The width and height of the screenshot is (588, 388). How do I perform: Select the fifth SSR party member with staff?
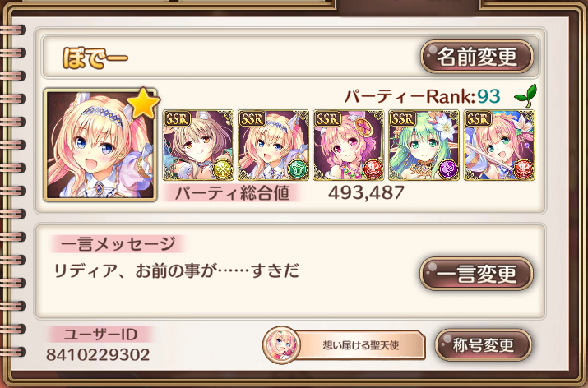499,145
